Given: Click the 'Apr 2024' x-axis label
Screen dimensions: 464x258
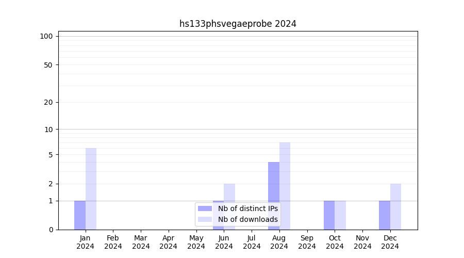Looking at the screenshot, I should [x=169, y=242].
